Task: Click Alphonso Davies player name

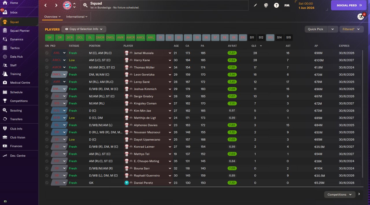Action: (146, 125)
